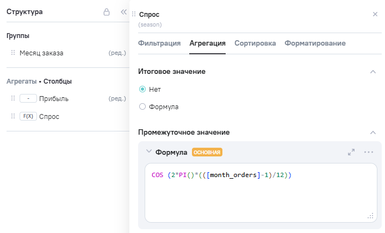Close the Спрос settings panel
Screen dimensions: 385x233
[x=375, y=14]
